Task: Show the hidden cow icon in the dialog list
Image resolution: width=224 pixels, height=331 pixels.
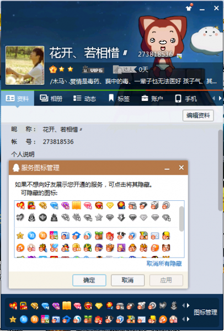Action: pos(121,236)
